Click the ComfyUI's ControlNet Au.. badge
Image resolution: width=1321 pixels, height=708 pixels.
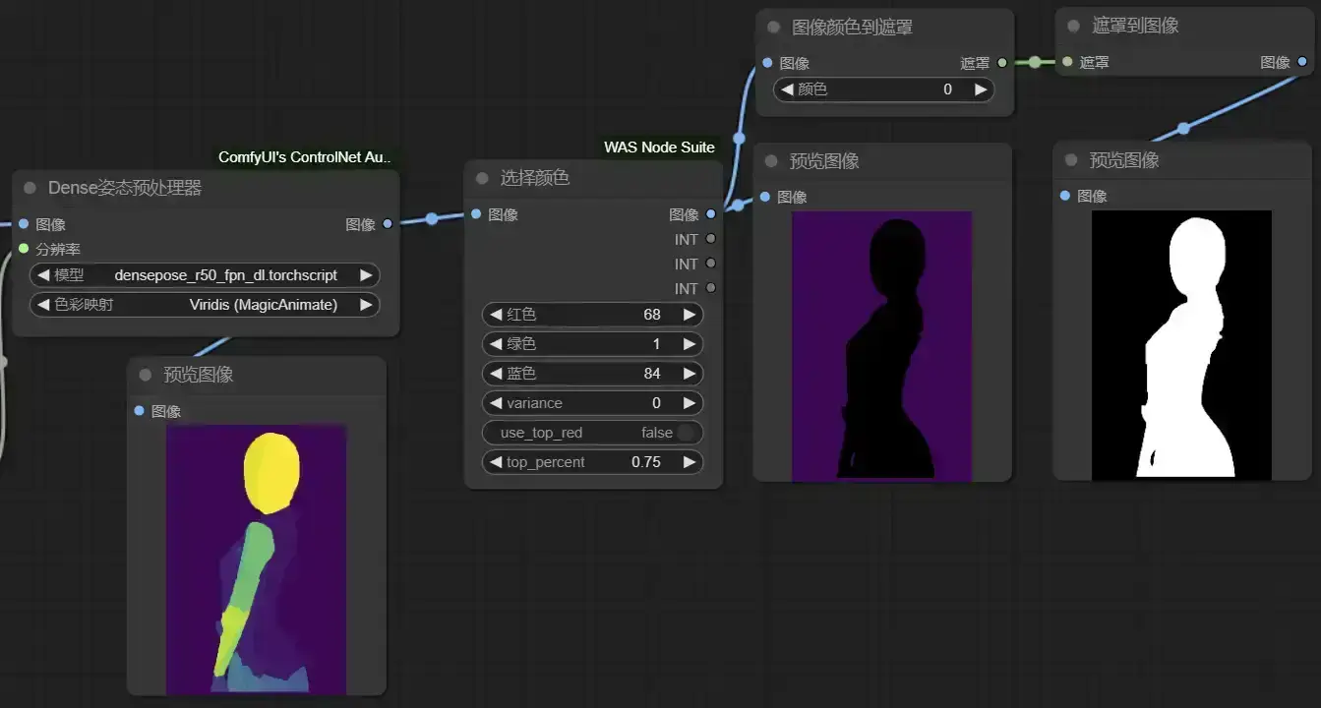305,157
